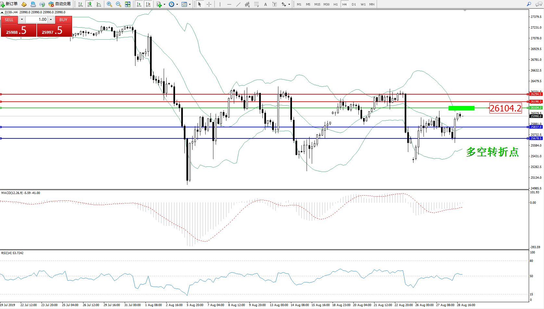This screenshot has height=309, width=544.
Task: Expand the templates dropdown arrow
Action: (x=190, y=4)
